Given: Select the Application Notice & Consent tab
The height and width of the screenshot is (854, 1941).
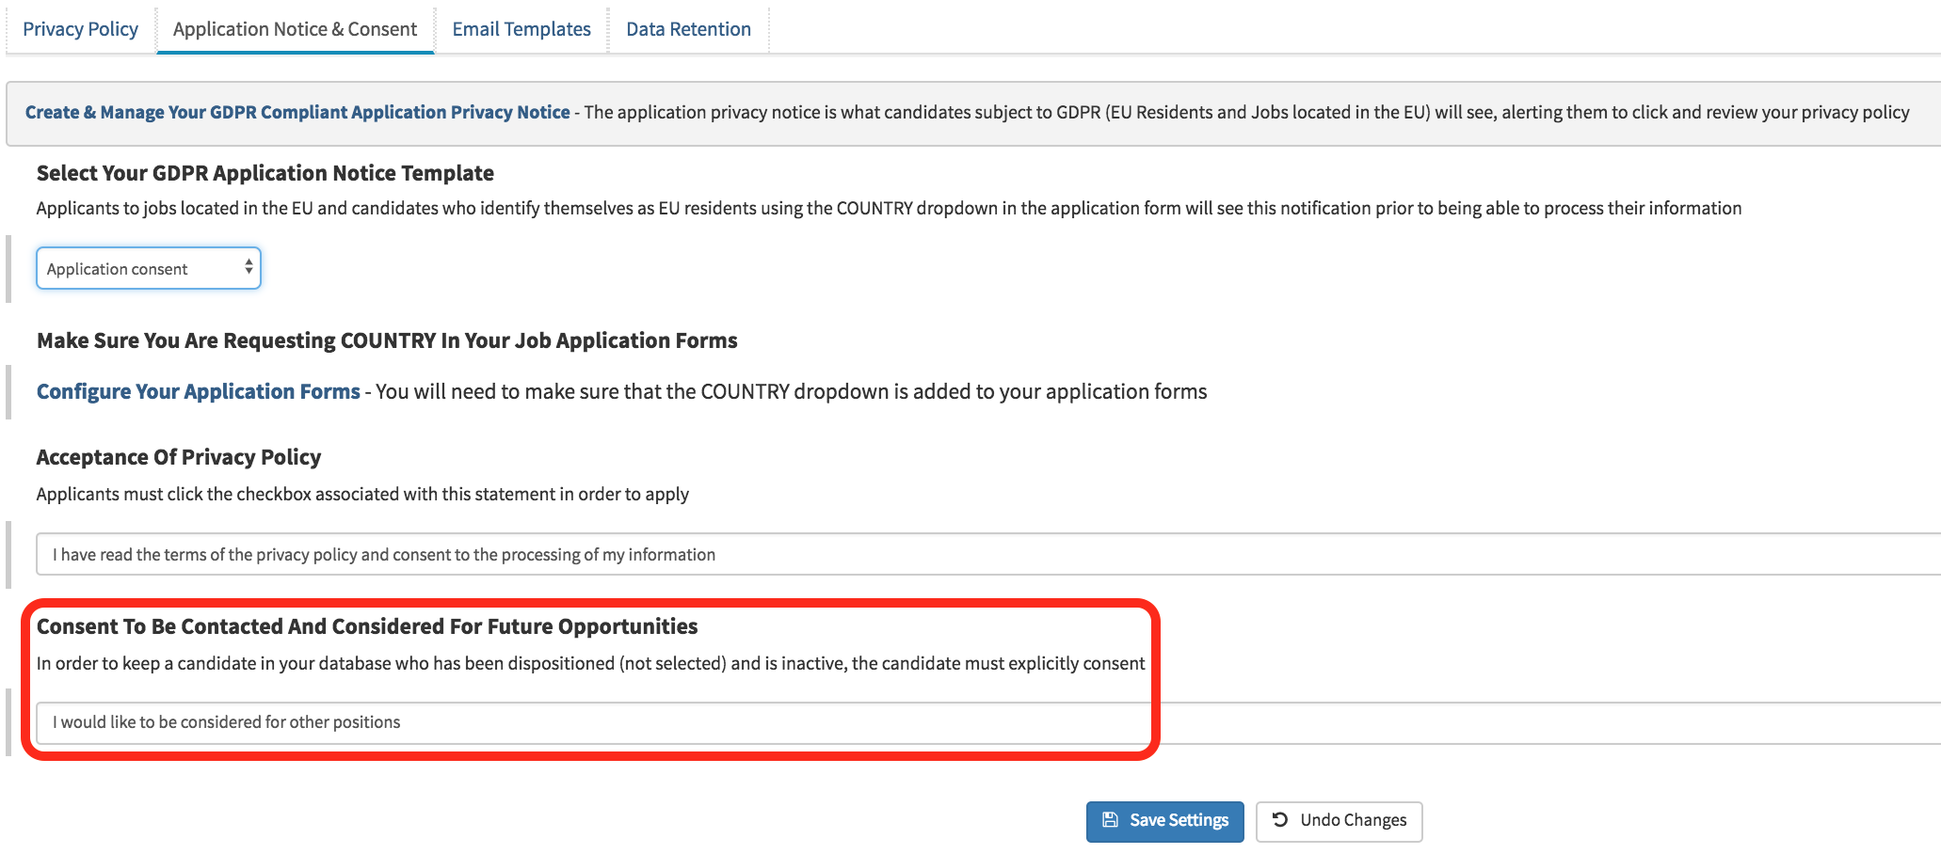Looking at the screenshot, I should [x=295, y=29].
